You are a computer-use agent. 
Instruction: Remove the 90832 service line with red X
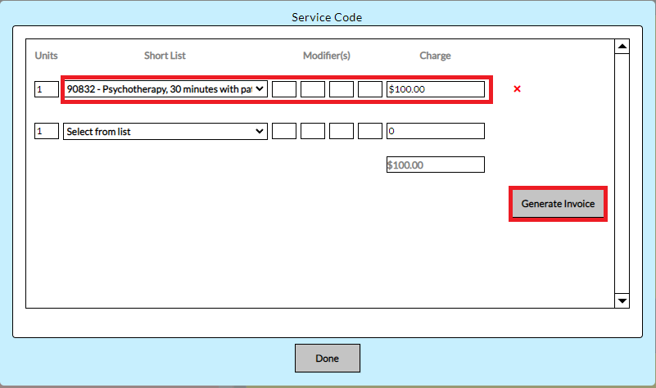(x=517, y=89)
